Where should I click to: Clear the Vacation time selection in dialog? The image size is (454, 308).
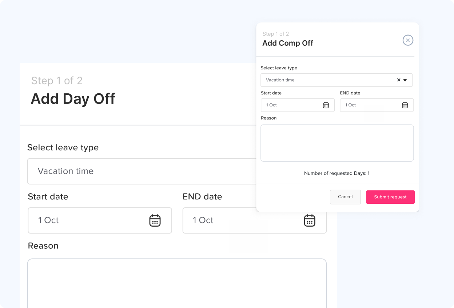(399, 80)
